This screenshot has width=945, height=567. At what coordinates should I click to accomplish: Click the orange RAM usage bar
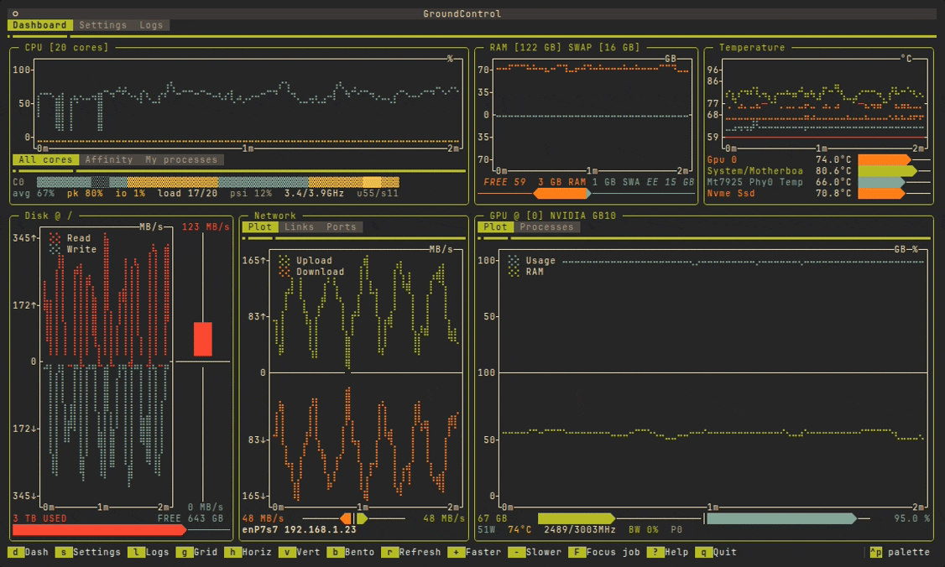point(561,194)
